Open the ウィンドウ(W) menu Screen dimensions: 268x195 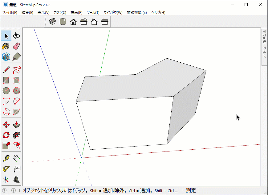pyautogui.click(x=113, y=13)
